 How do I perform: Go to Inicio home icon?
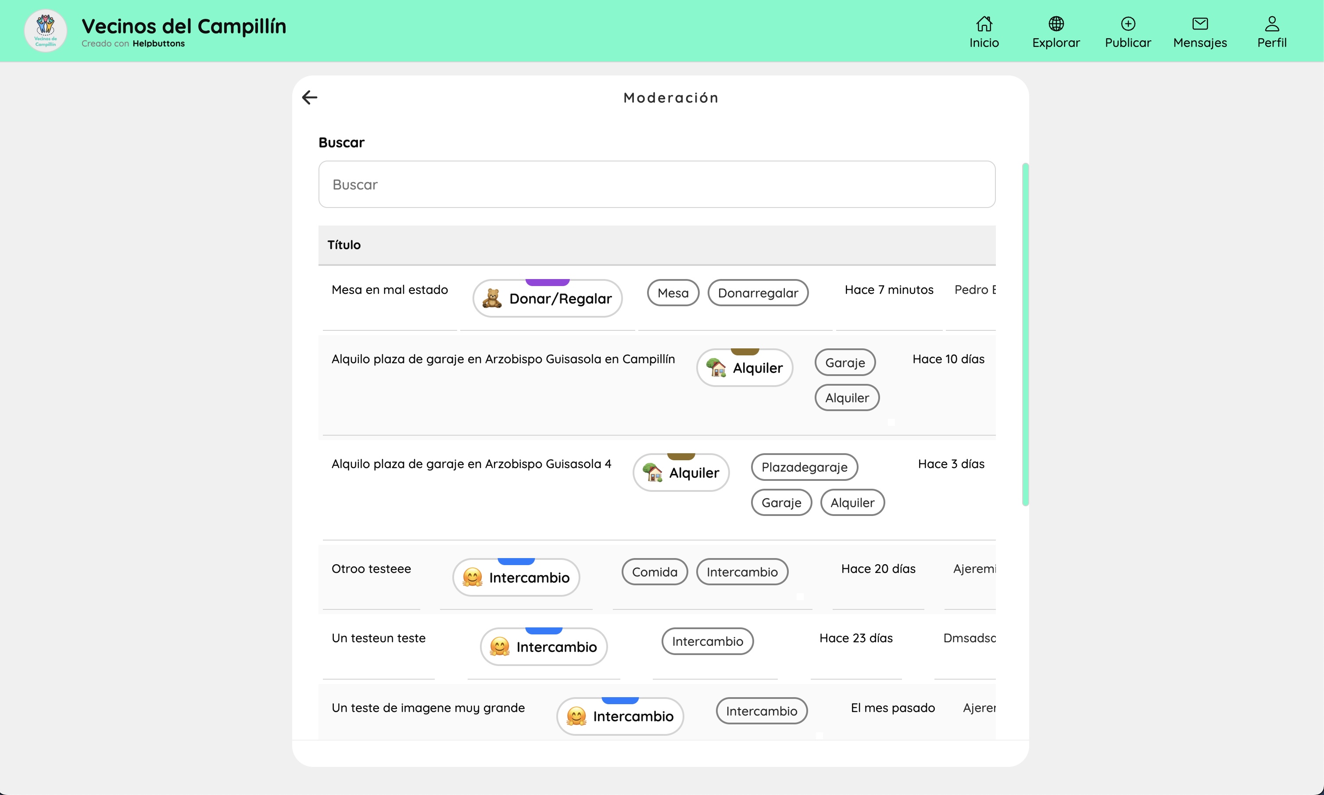click(984, 24)
